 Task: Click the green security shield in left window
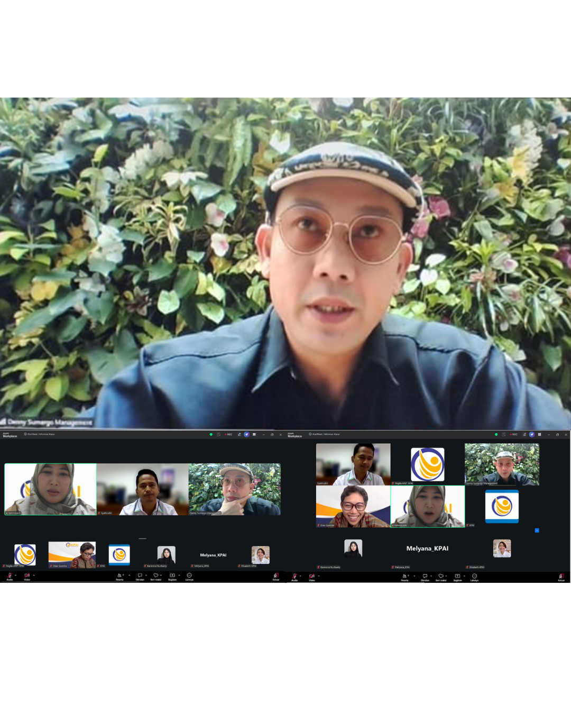pyautogui.click(x=211, y=434)
